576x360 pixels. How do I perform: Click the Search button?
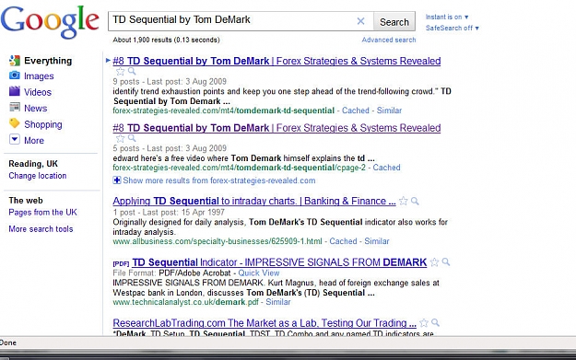coord(394,22)
